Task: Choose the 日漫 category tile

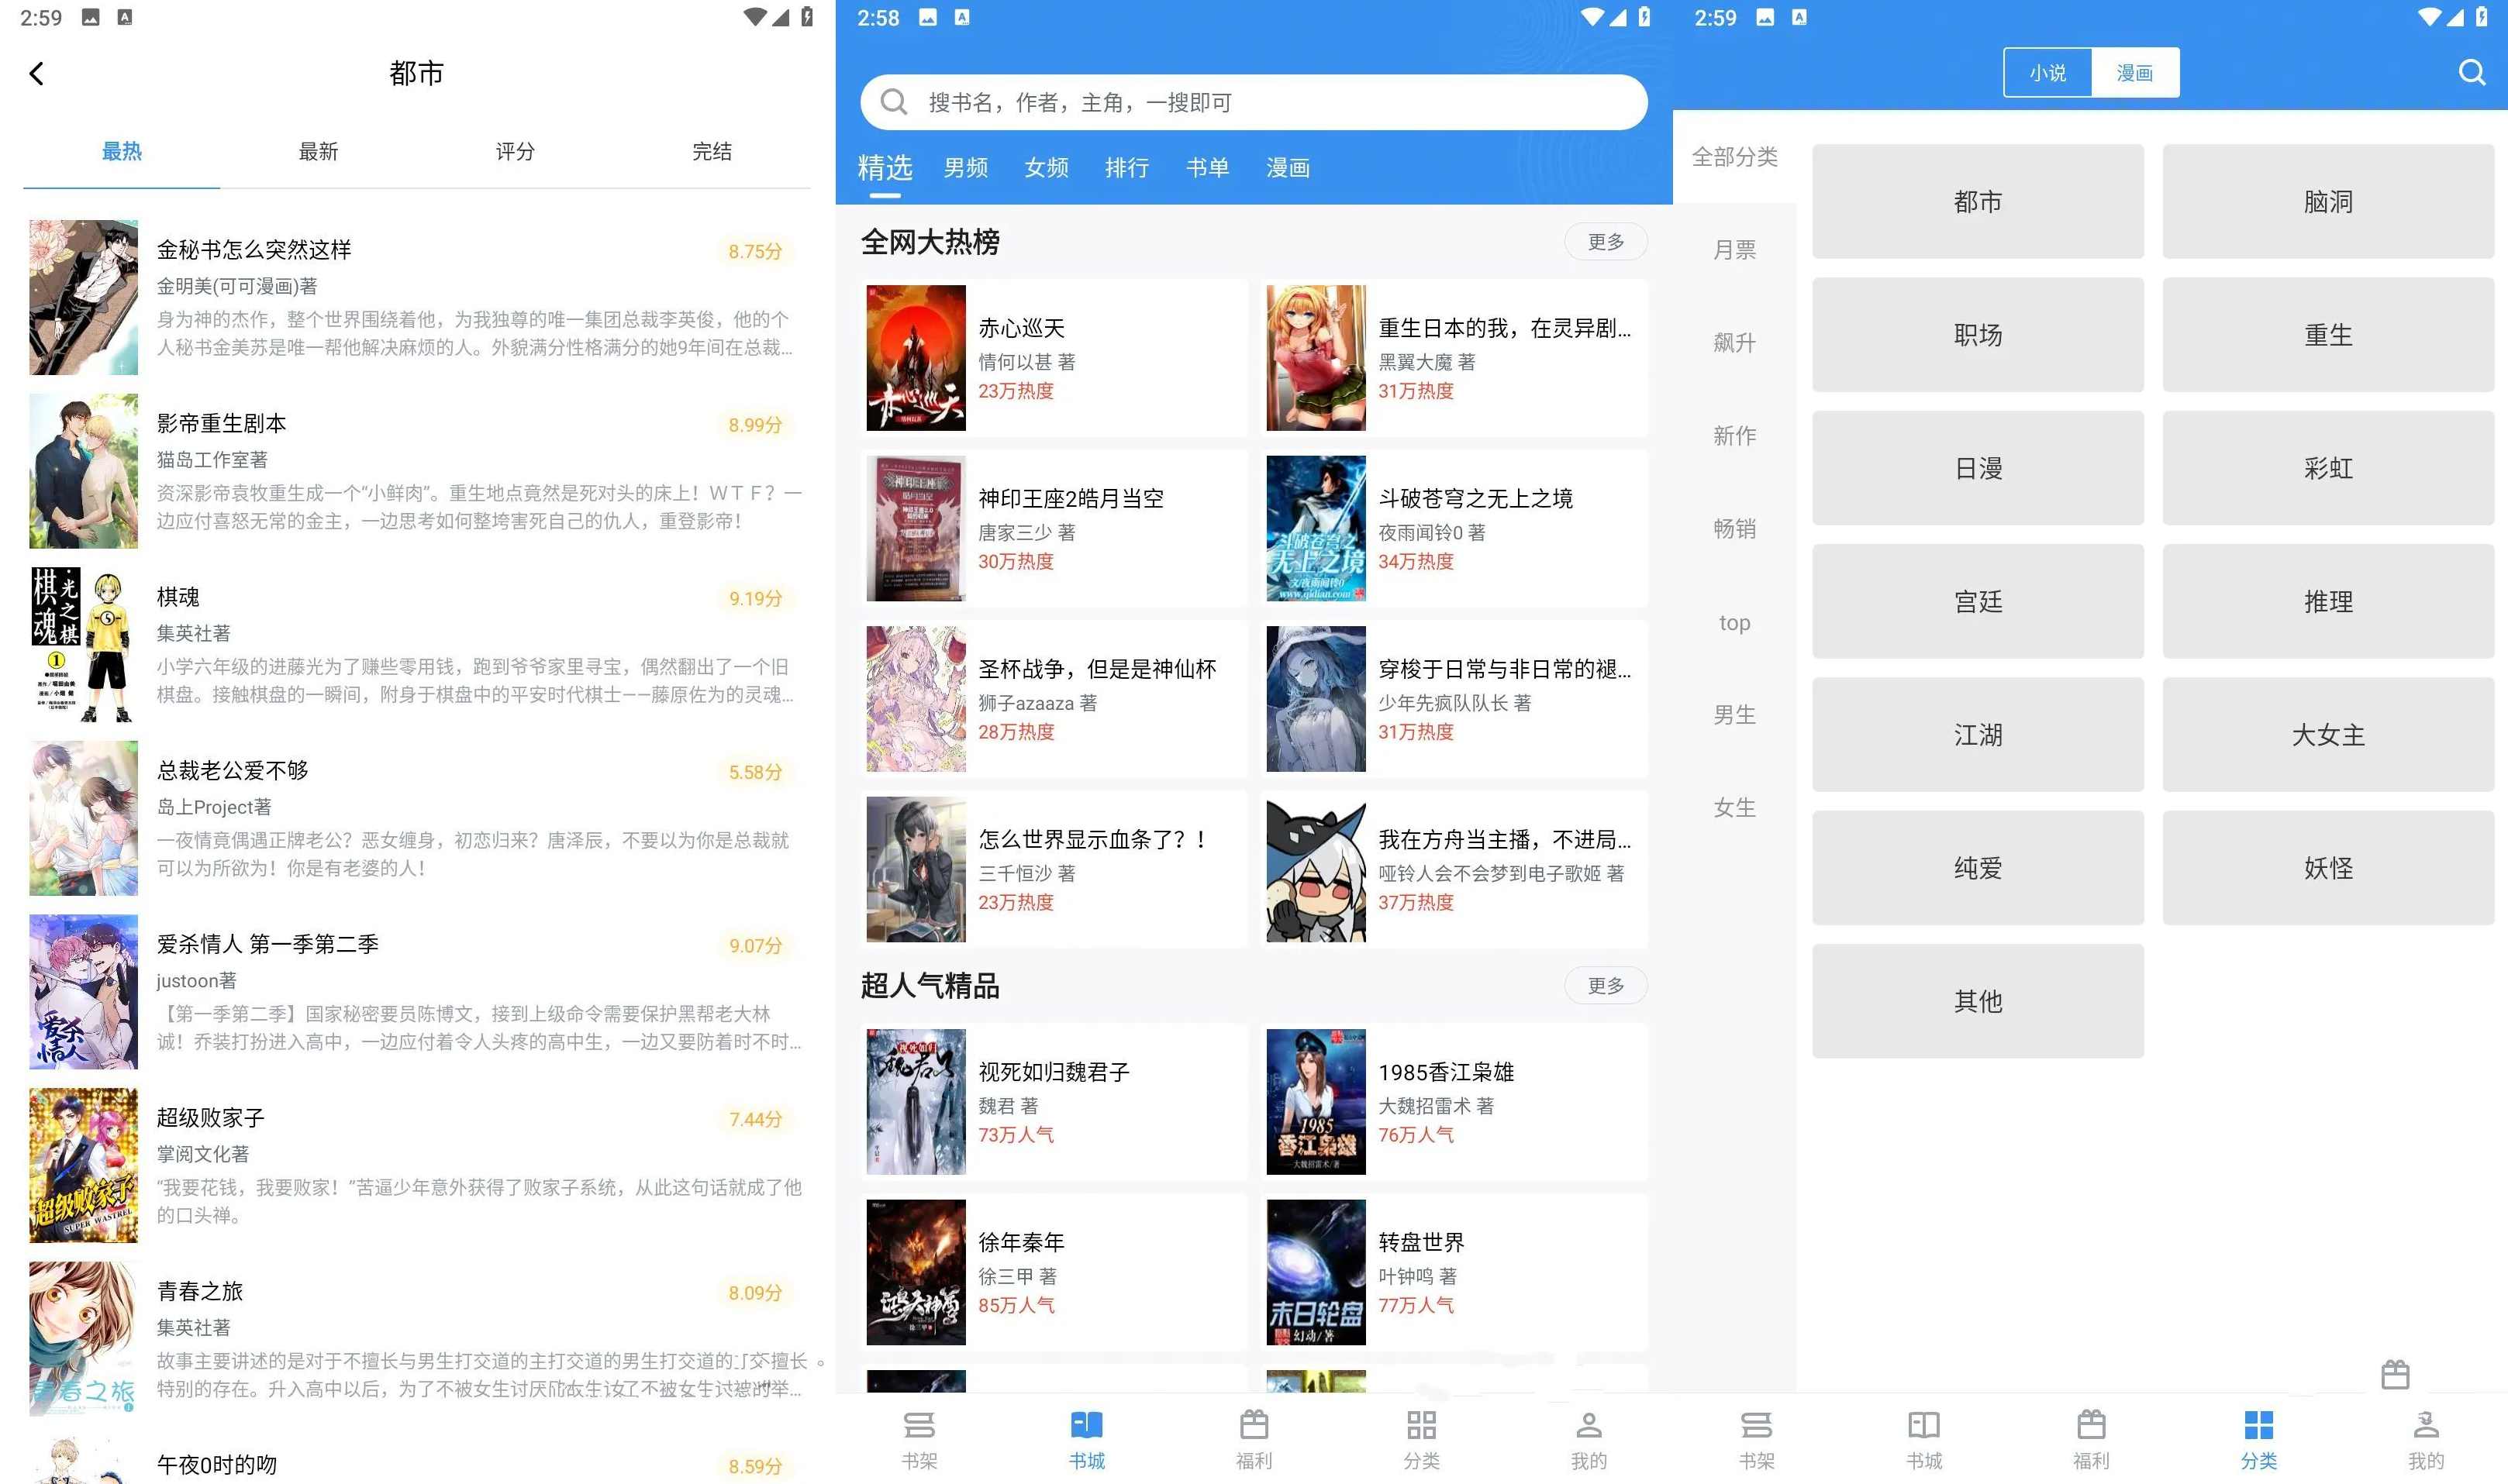Action: (x=1978, y=468)
